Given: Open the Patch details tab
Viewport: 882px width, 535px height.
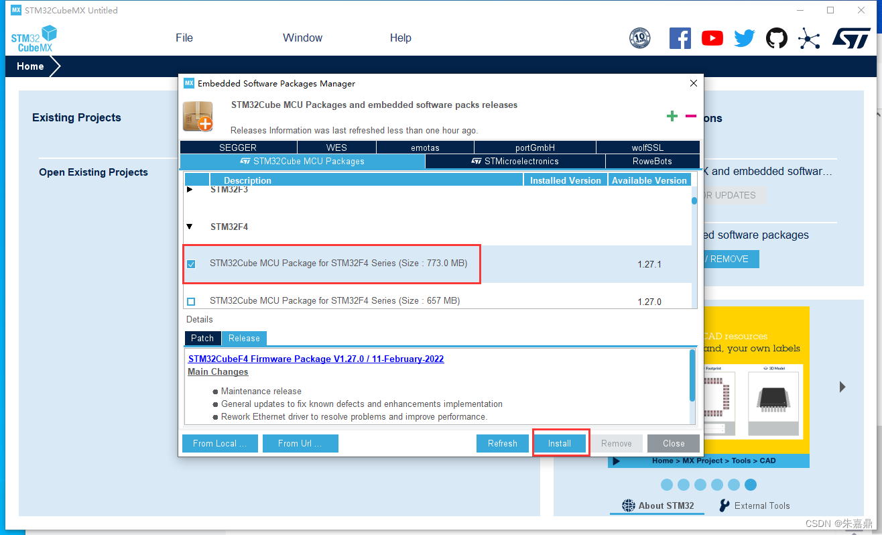Looking at the screenshot, I should pos(202,338).
